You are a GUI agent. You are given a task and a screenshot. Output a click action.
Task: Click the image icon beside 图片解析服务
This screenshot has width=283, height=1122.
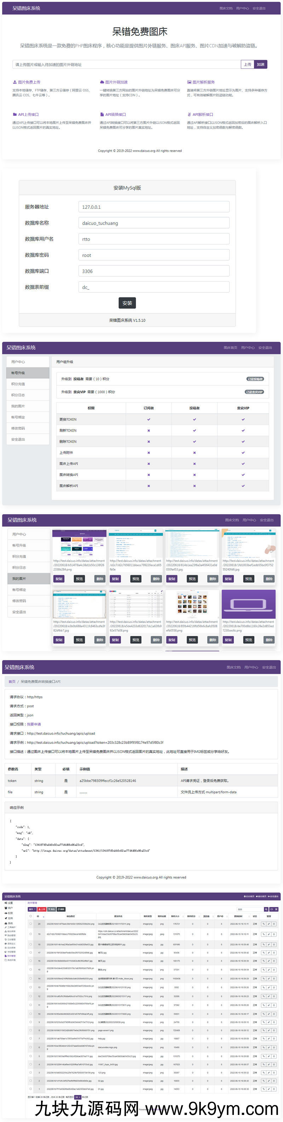coord(189,82)
